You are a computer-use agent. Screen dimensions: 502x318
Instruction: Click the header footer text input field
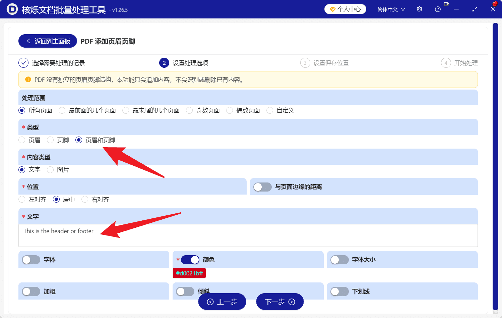248,235
